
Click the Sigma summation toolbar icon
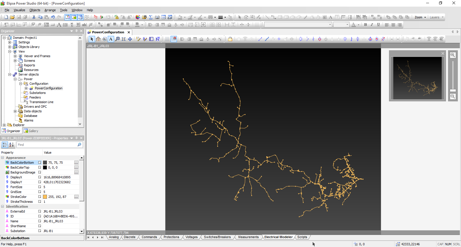pos(151,17)
